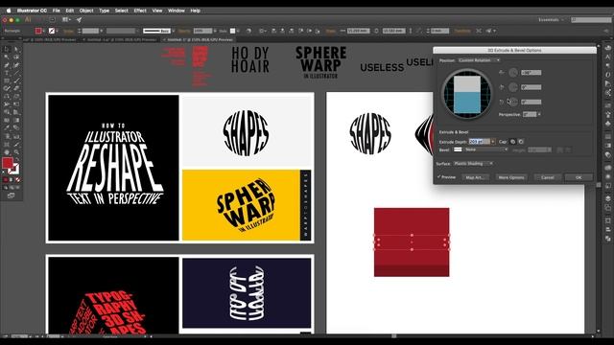This screenshot has width=614, height=345.
Task: Open the Edit menu
Action: tap(70, 11)
